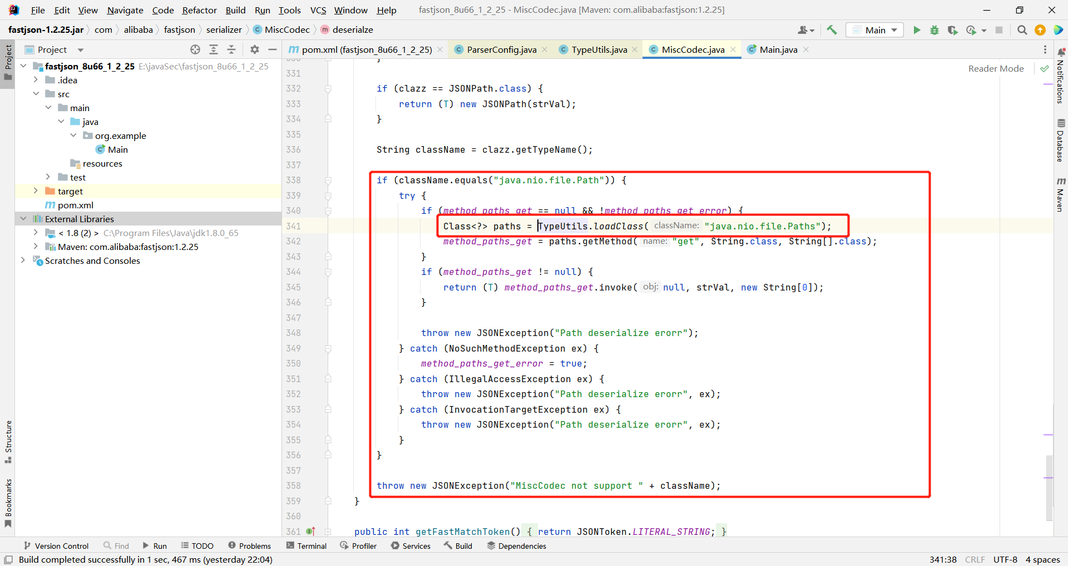Run with Coverage icon

[x=952, y=30]
